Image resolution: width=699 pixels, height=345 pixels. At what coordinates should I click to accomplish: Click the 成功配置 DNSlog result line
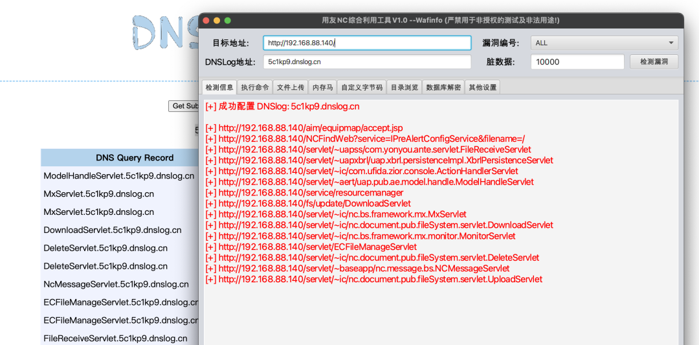pos(282,107)
